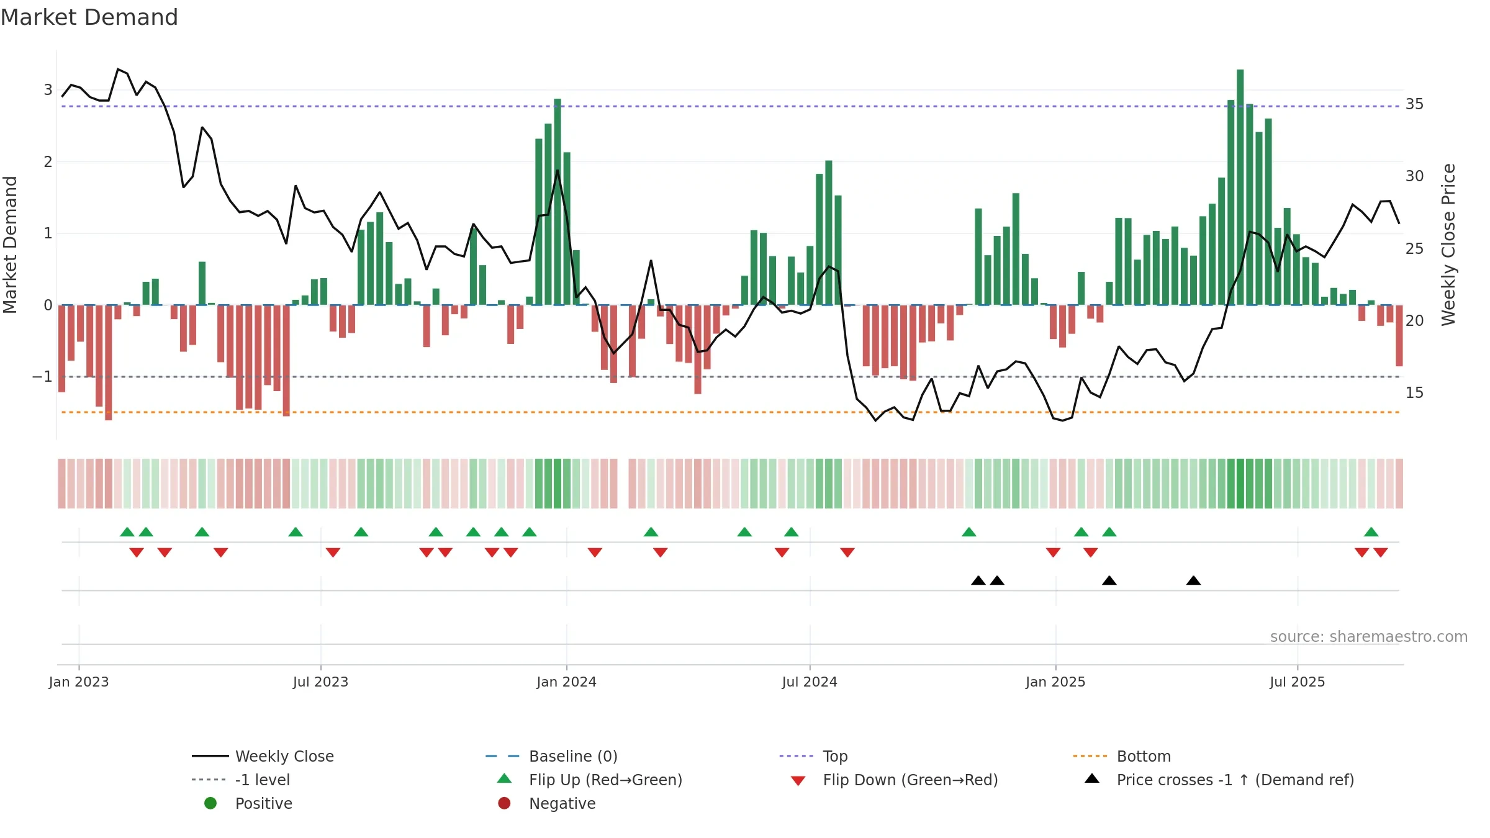The width and height of the screenshot is (1490, 838).
Task: Click the green Flip Up triangle in legend
Action: point(504,778)
